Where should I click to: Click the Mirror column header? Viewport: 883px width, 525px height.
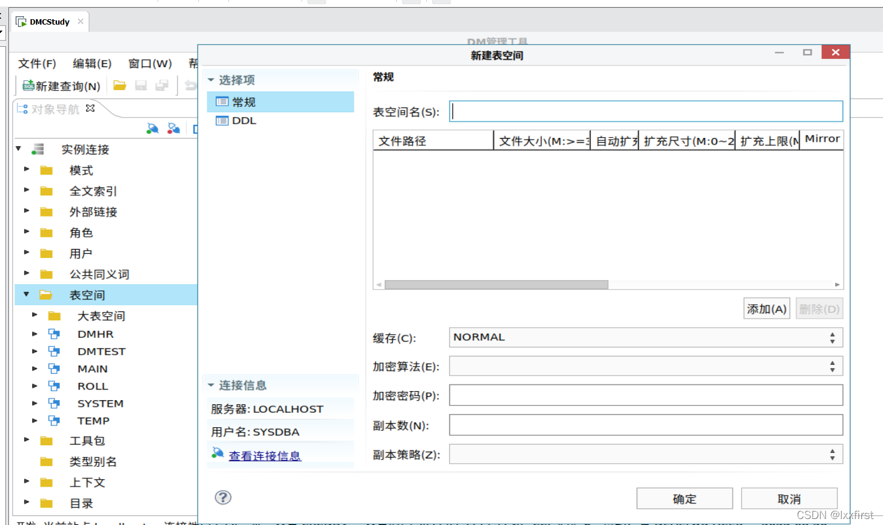pyautogui.click(x=822, y=139)
